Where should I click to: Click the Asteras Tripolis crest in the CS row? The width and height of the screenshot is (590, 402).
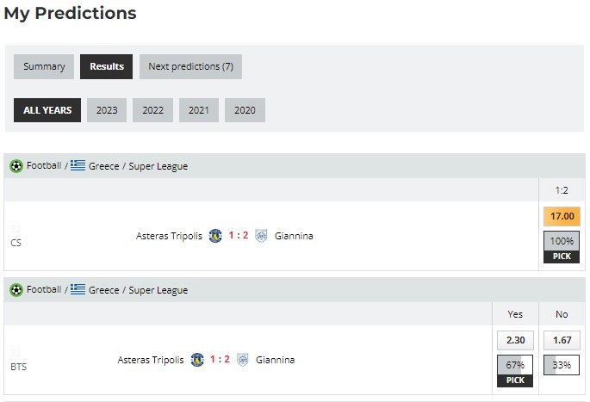pos(215,236)
